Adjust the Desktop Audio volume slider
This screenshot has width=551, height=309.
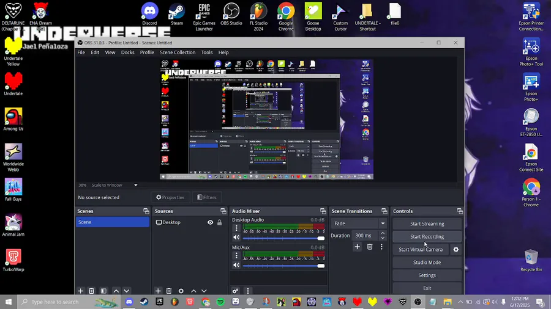coord(283,238)
